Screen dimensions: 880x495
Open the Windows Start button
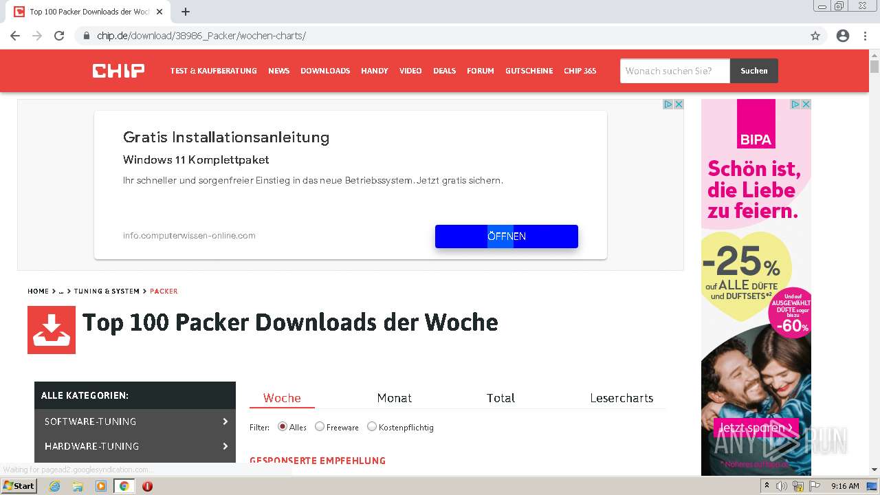(x=19, y=486)
